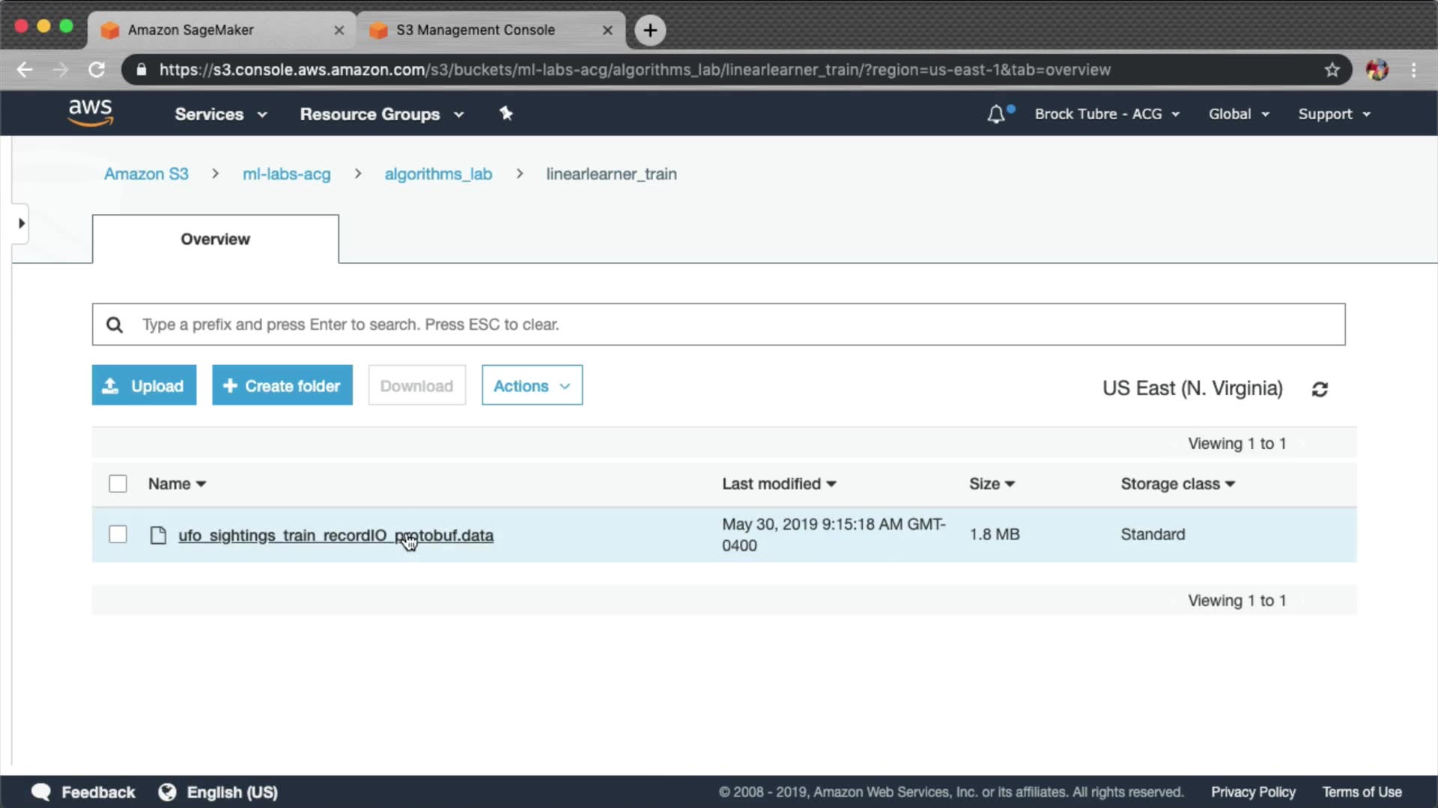Tick the select-all checkbox in header

(x=118, y=484)
